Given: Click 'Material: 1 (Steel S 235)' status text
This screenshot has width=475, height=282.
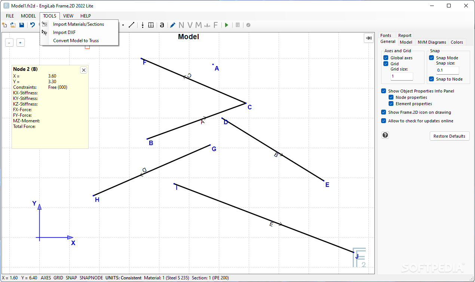Looking at the screenshot, I should tap(166, 278).
